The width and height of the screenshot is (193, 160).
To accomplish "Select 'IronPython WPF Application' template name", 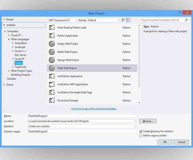I will click(x=73, y=84).
